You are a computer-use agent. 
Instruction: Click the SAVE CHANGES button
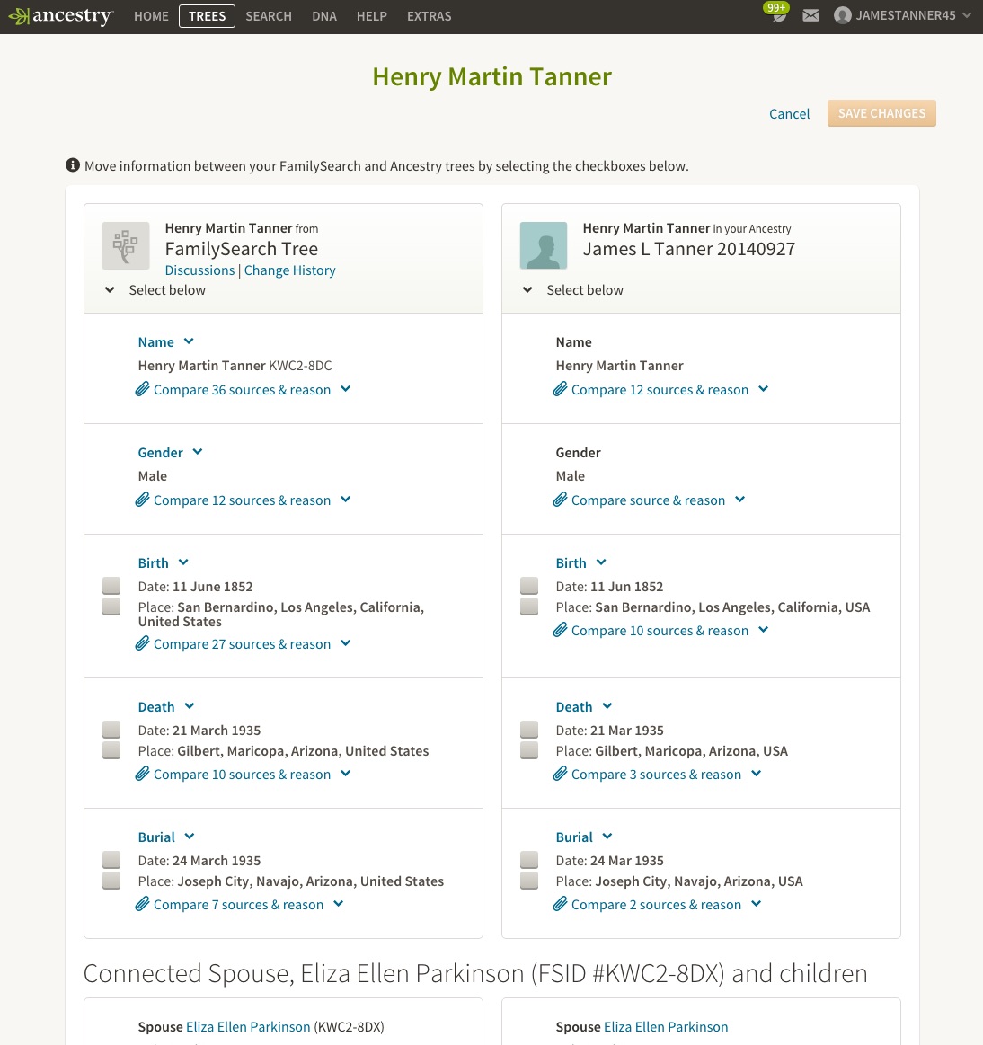point(881,113)
